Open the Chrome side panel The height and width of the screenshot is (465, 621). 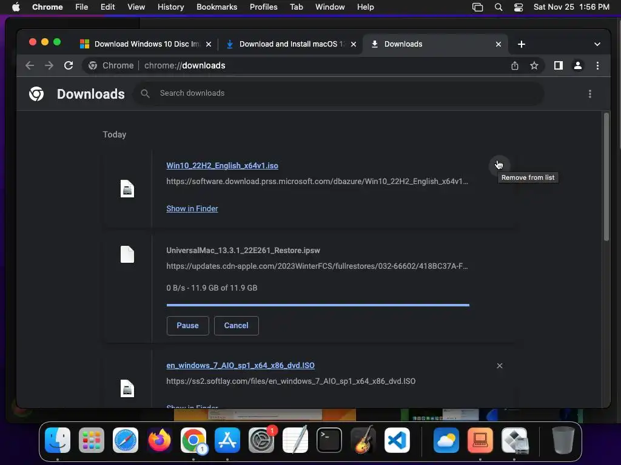tap(559, 65)
